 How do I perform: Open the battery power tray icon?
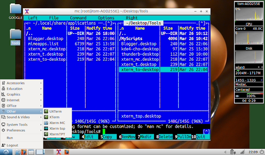coord(233,152)
